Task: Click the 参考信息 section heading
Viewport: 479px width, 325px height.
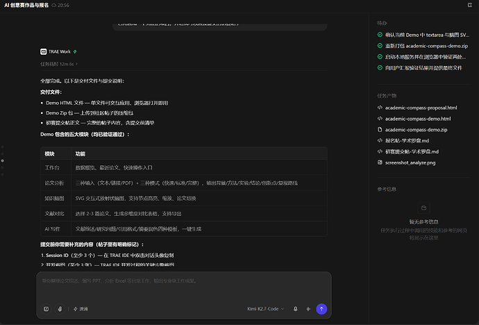Action: [x=387, y=190]
